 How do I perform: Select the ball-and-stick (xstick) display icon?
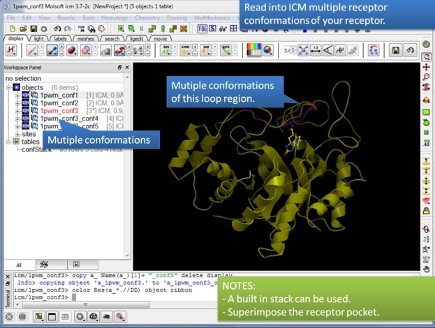tap(52, 51)
